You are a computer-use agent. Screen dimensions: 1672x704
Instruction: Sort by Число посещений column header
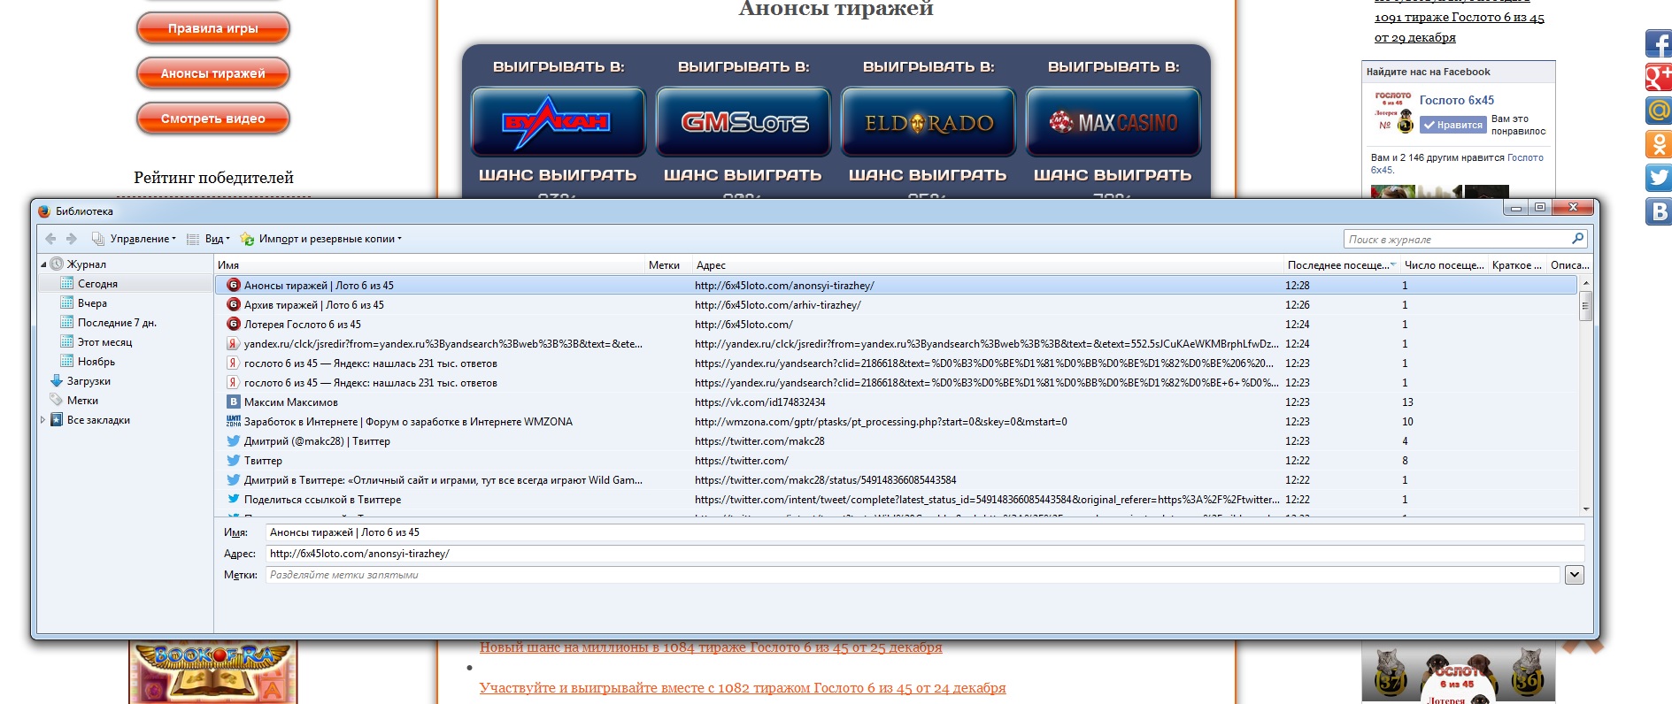point(1444,265)
